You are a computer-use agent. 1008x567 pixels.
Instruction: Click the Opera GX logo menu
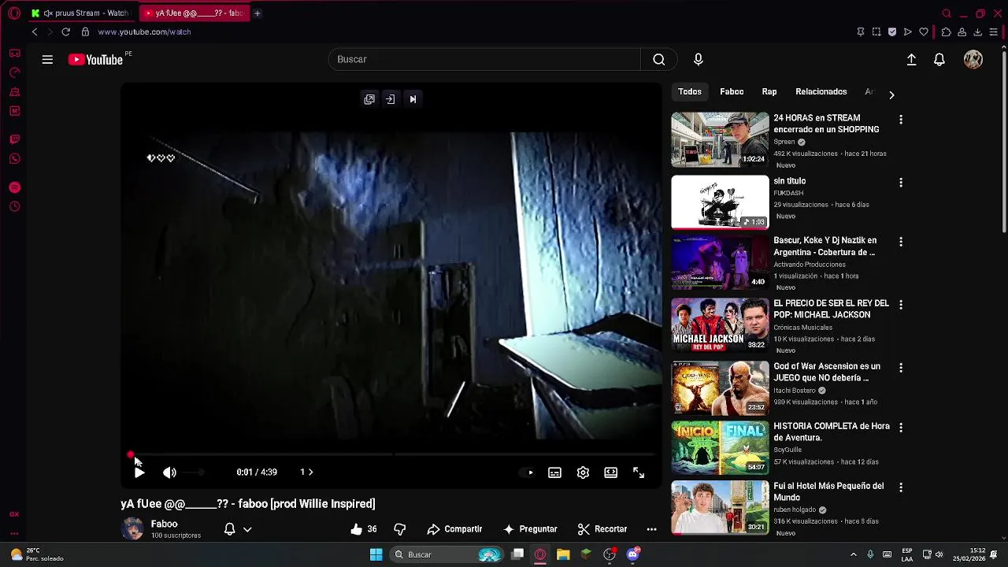pyautogui.click(x=14, y=13)
